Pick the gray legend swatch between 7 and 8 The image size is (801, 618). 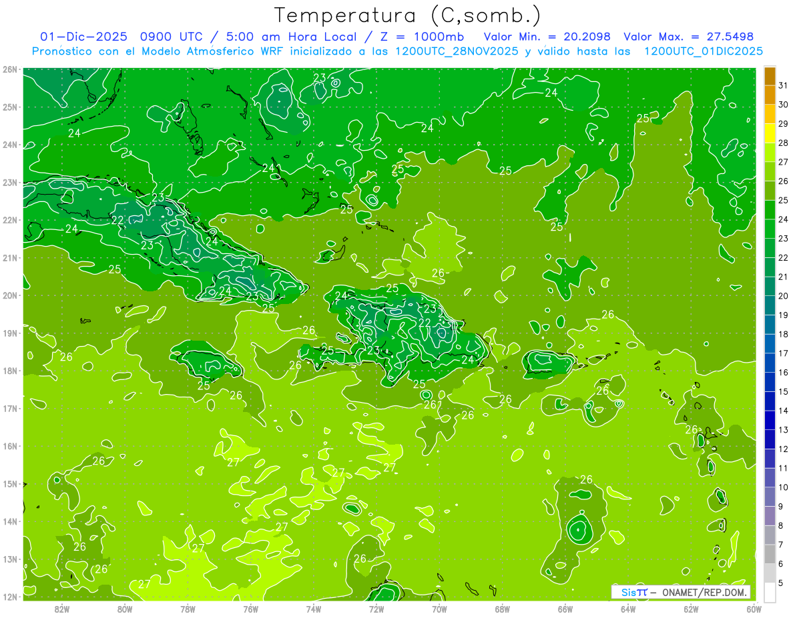[x=770, y=535]
